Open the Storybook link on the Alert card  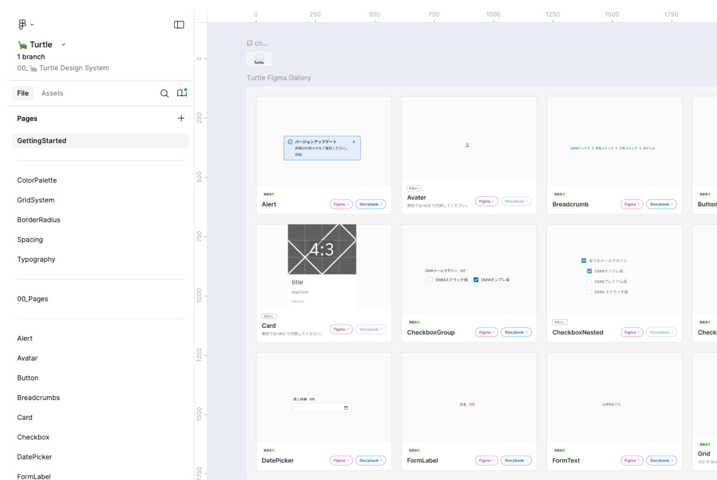[370, 204]
